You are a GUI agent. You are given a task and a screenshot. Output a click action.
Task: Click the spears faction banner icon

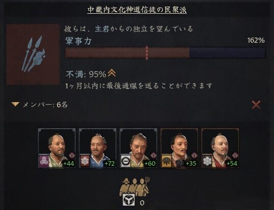pyautogui.click(x=33, y=54)
